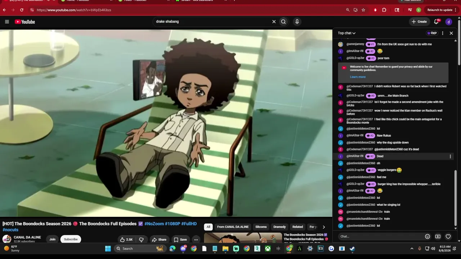Submit search with the magnifier icon
Image resolution: width=461 pixels, height=259 pixels.
tap(283, 22)
